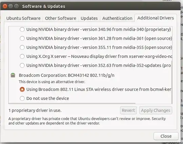
Task: Select the Additional Drivers tab
Action: pyautogui.click(x=156, y=18)
